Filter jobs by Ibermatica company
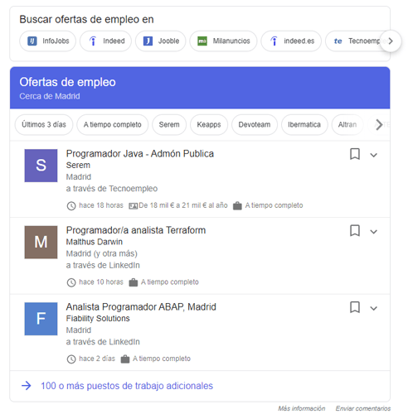This screenshot has width=408, height=414. (x=304, y=125)
